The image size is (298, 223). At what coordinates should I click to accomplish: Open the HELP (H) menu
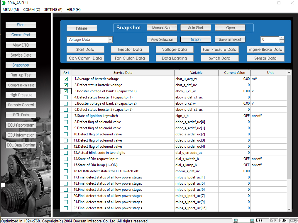point(74,9)
